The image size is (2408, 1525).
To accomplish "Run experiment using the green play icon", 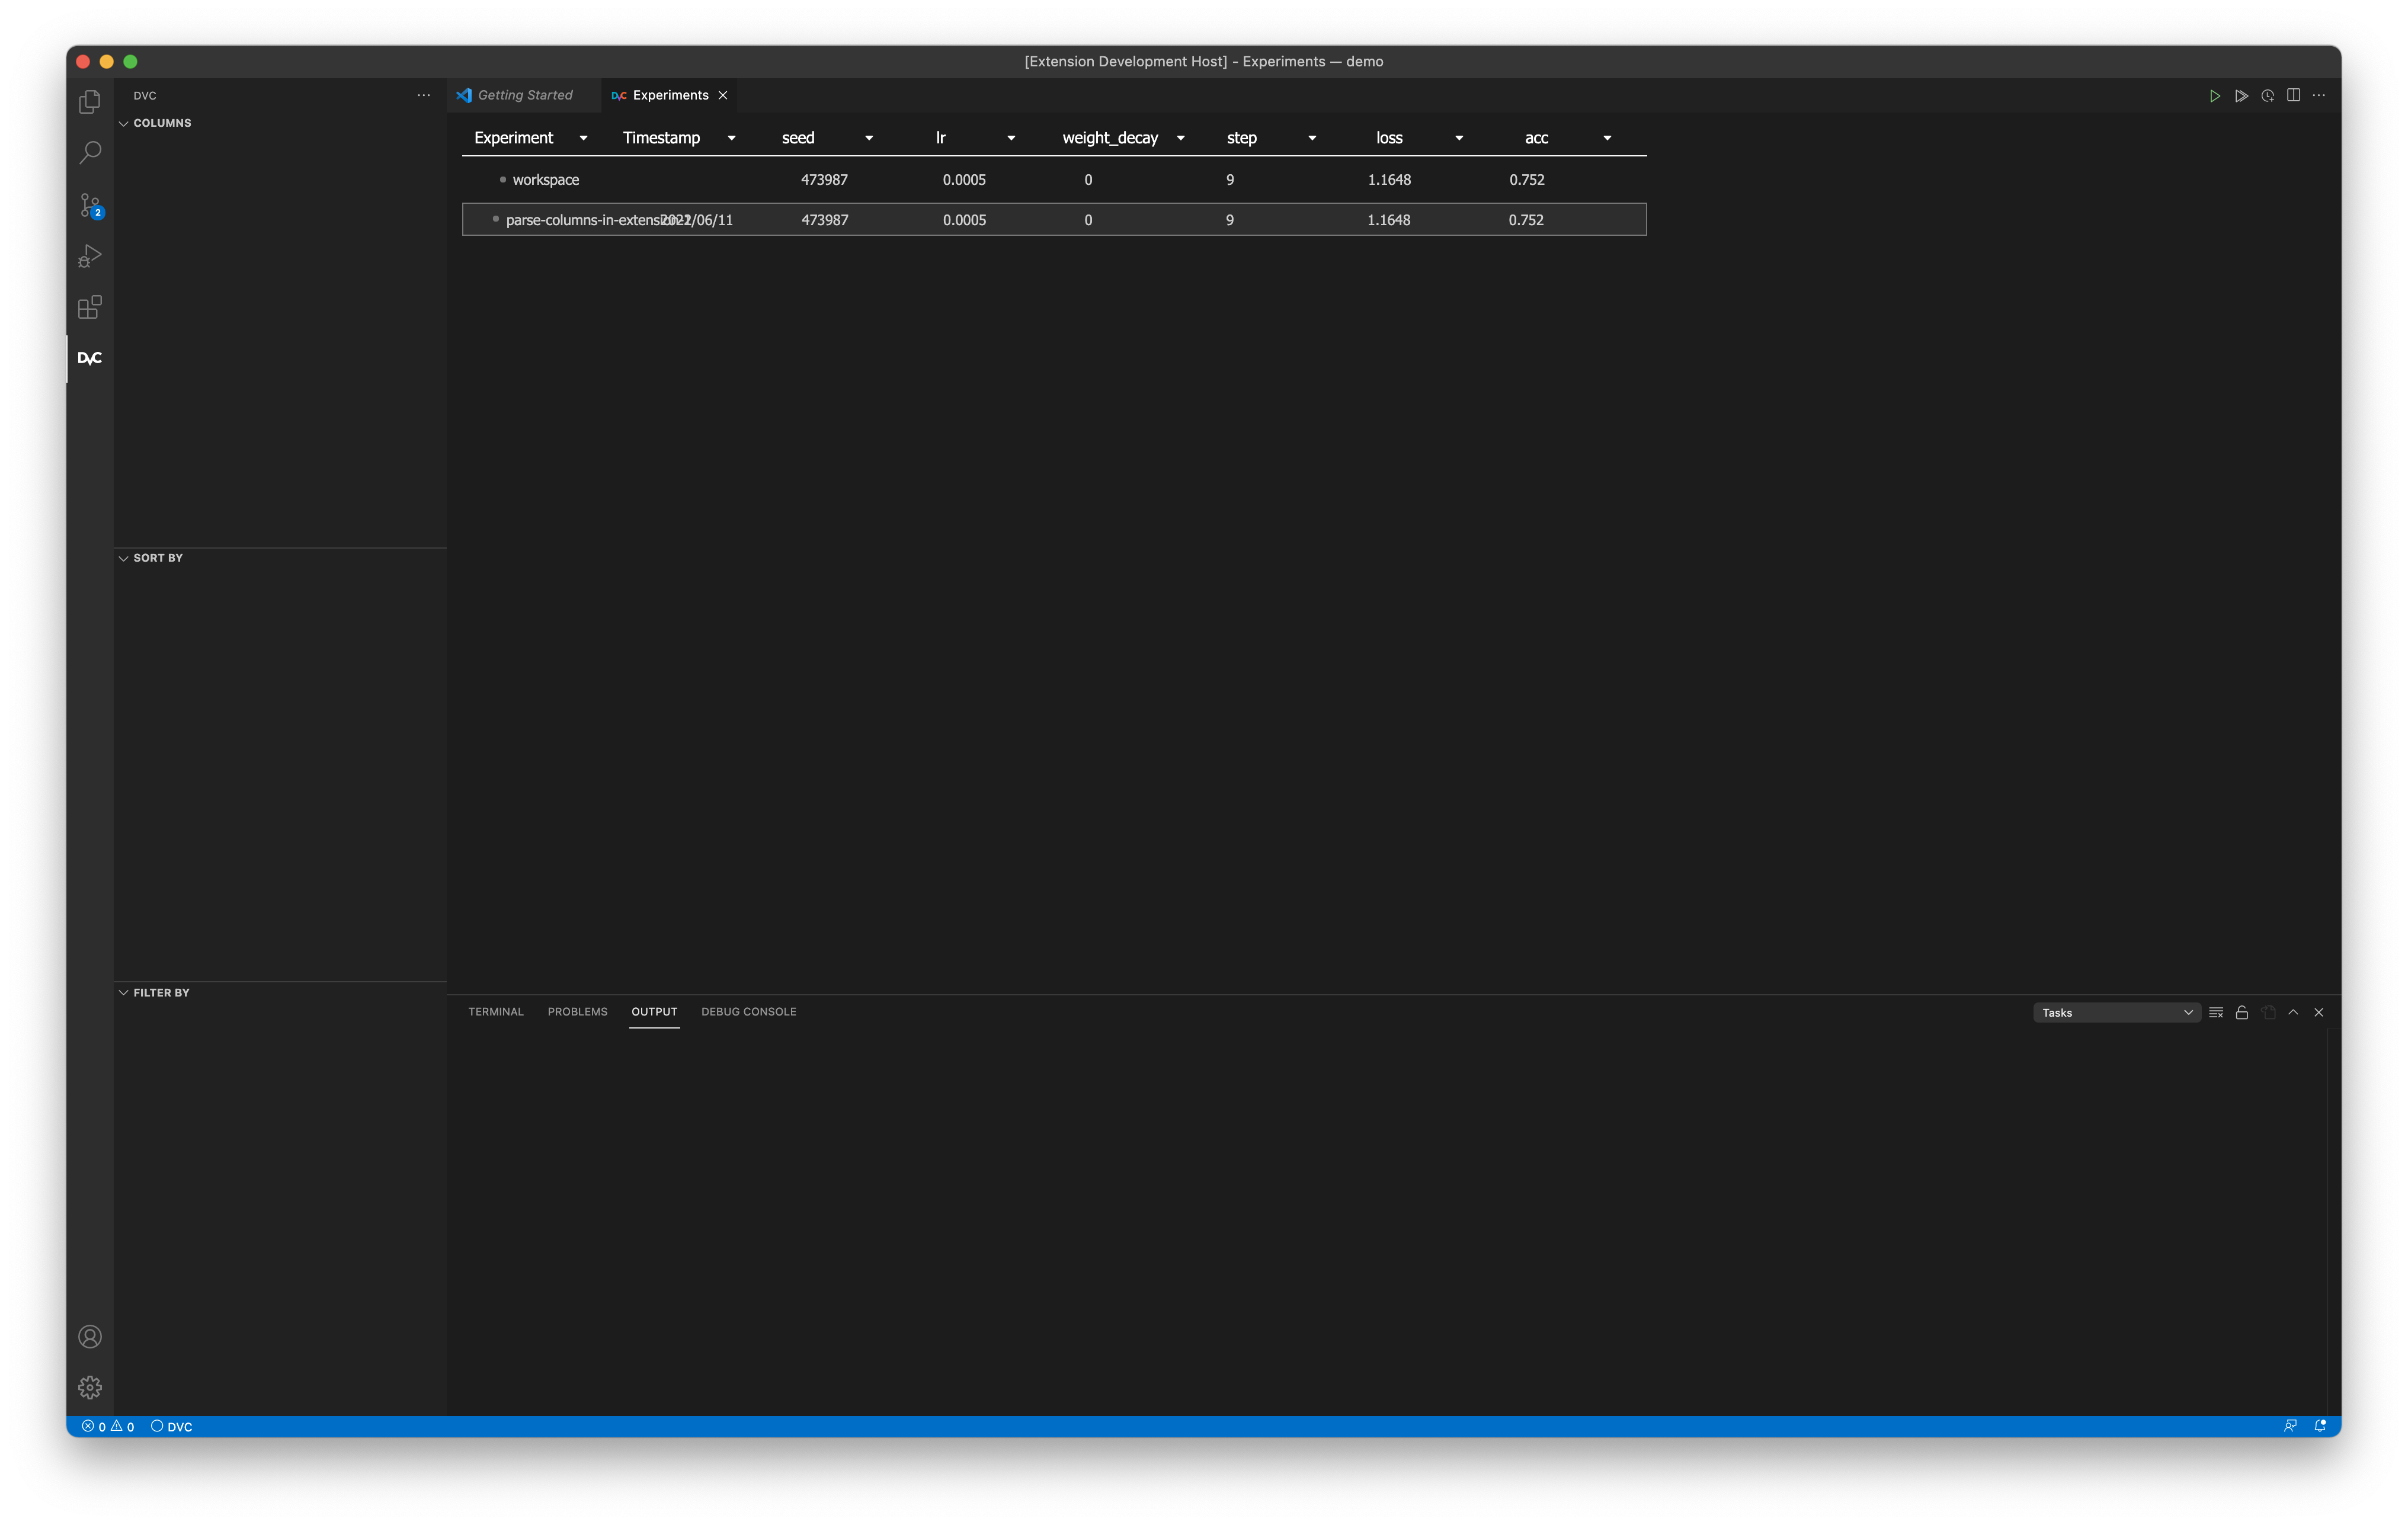I will (x=2214, y=95).
